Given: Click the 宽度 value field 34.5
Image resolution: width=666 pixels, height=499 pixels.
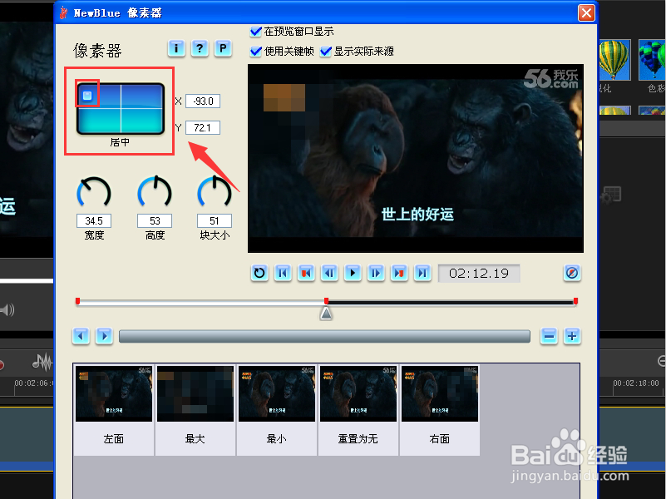Looking at the screenshot, I should pos(94,221).
